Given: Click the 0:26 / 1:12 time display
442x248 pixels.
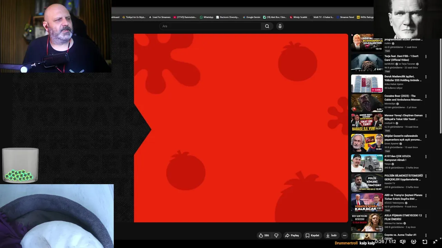Looking at the screenshot, I should 385,242.
